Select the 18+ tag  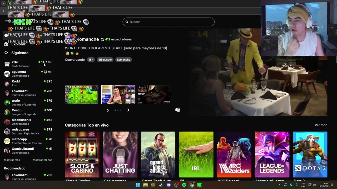[91, 60]
